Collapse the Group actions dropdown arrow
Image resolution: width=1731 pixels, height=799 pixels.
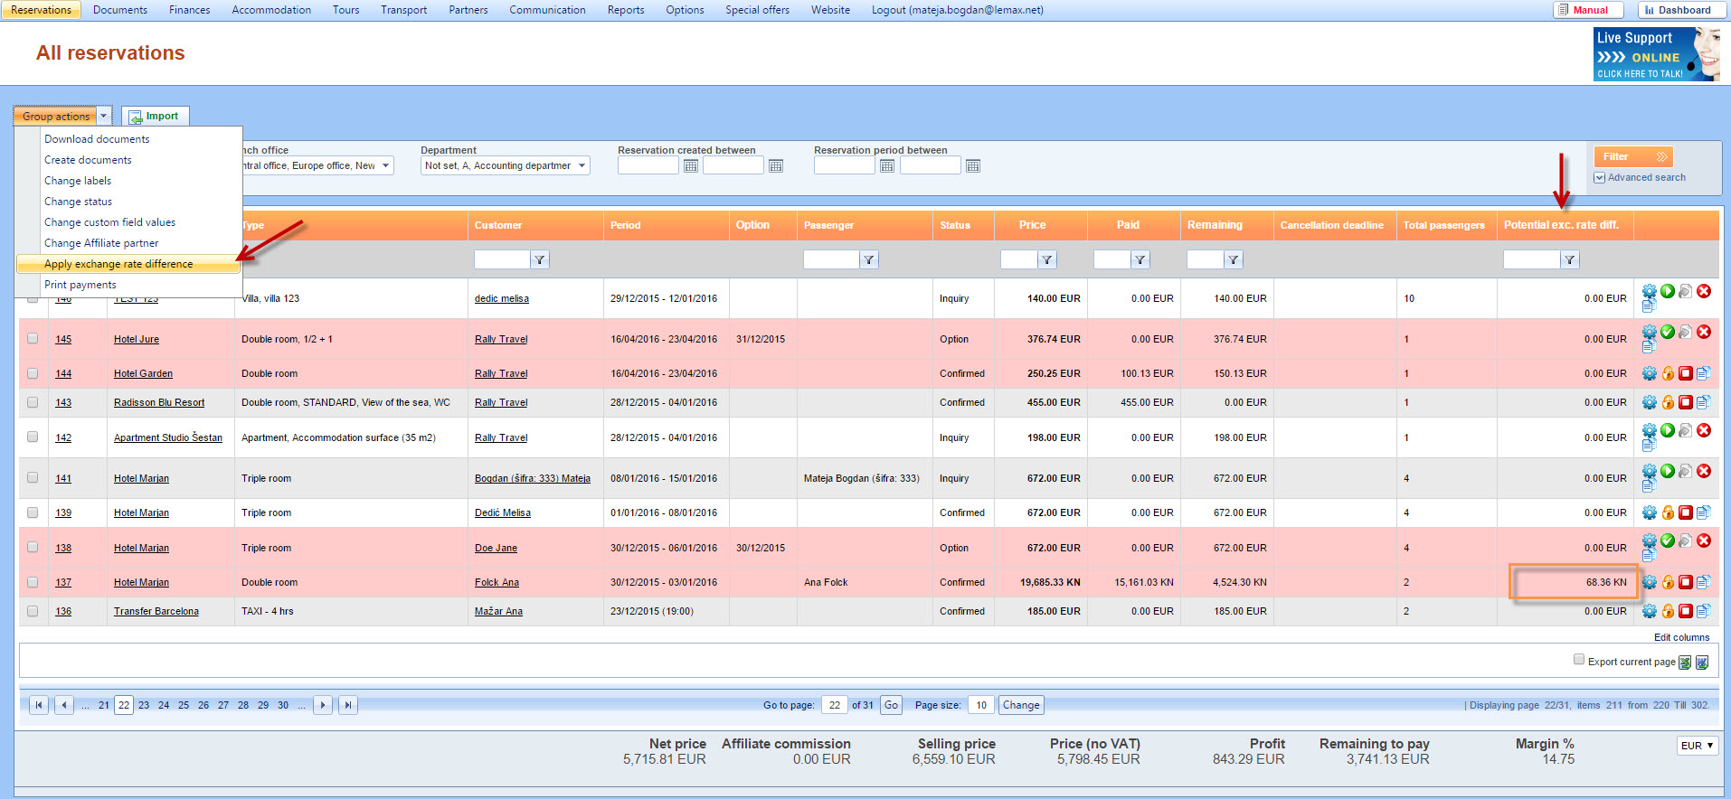coord(103,116)
